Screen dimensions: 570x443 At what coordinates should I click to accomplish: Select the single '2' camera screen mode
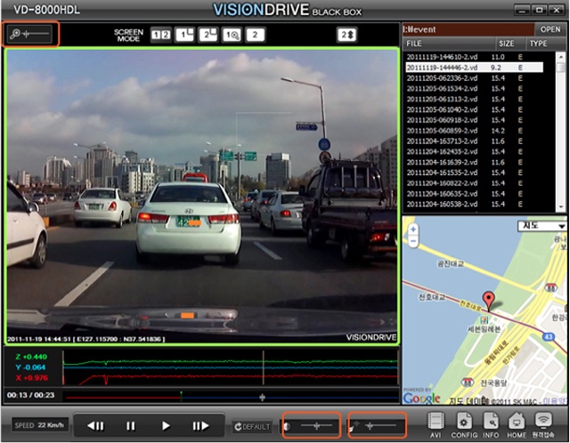(x=255, y=35)
